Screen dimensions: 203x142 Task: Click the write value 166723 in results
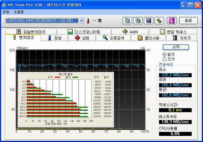tap(97, 110)
